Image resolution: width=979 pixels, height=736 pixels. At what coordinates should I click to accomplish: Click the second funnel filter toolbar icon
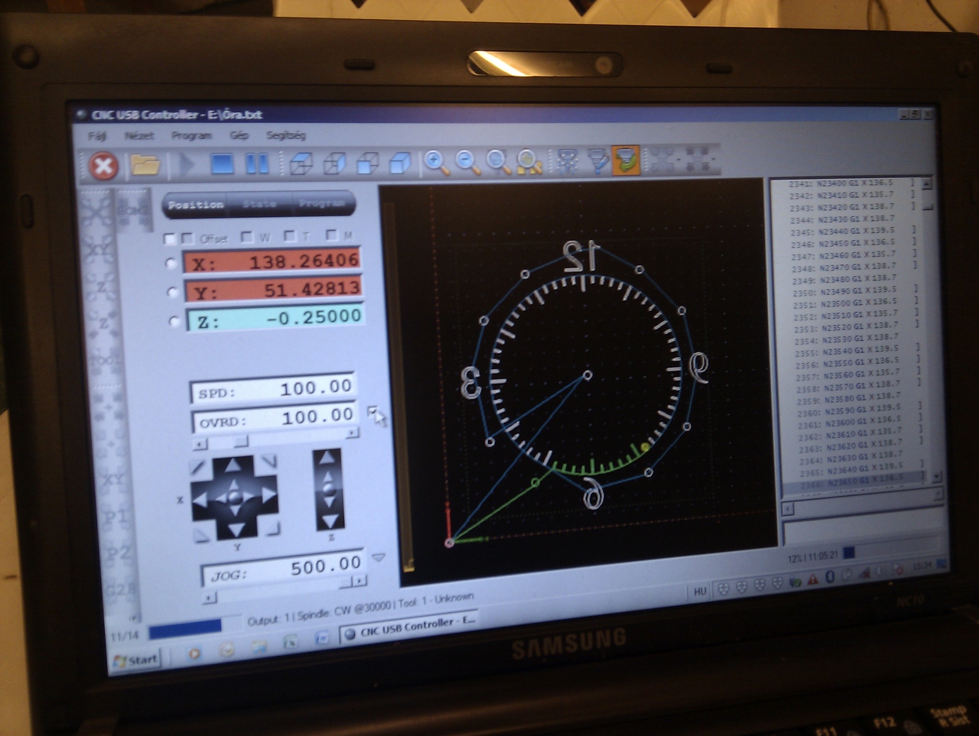pos(597,160)
